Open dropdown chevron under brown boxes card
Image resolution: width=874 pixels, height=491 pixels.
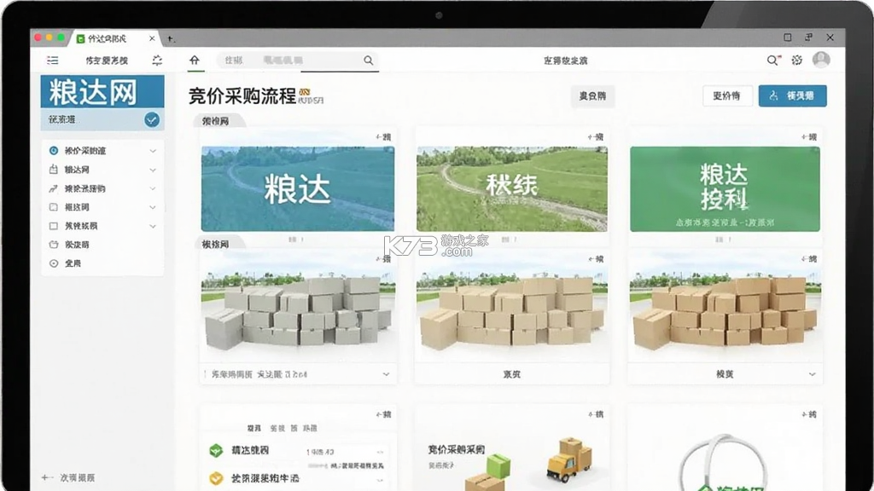[813, 375]
